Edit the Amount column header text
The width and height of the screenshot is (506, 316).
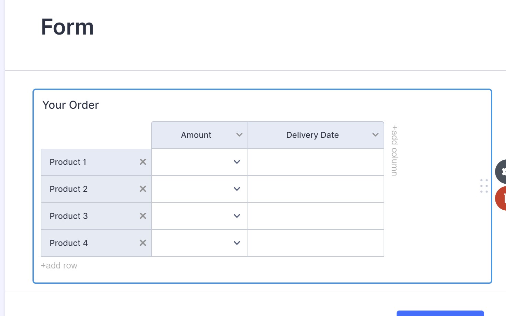pos(196,135)
